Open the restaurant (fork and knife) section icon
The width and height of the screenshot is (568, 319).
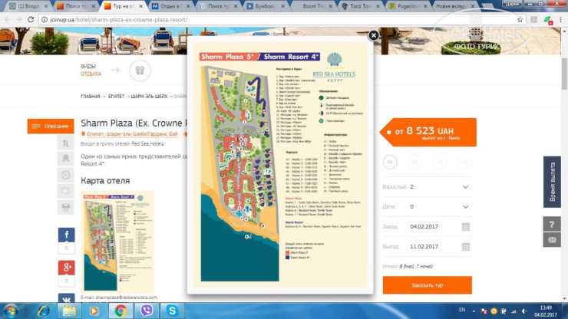(x=65, y=143)
